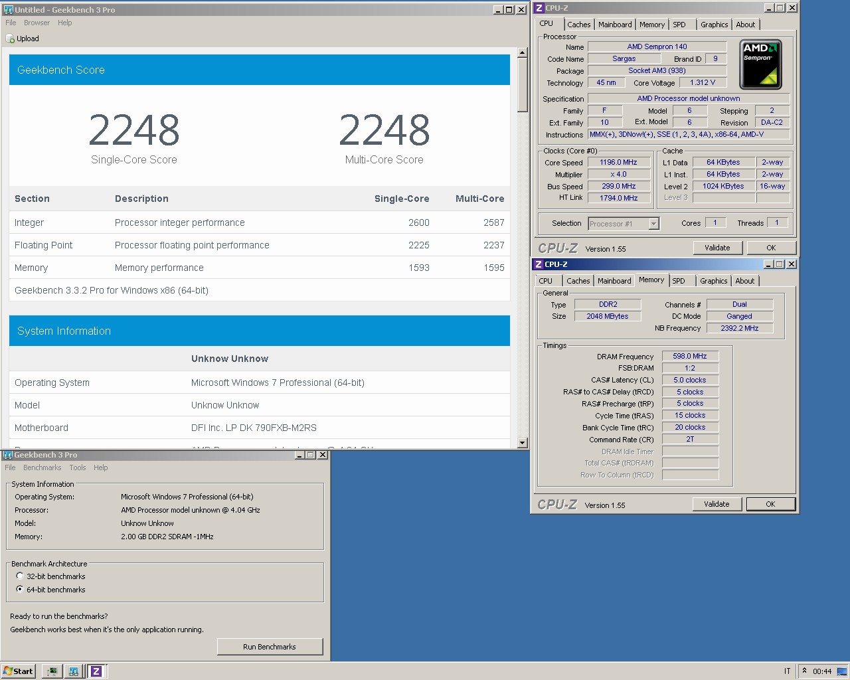Image resolution: width=850 pixels, height=680 pixels.
Task: Open File menu in Untitled Geekbench window
Action: coord(11,23)
